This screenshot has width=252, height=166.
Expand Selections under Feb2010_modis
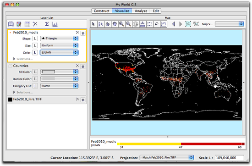[14, 59]
